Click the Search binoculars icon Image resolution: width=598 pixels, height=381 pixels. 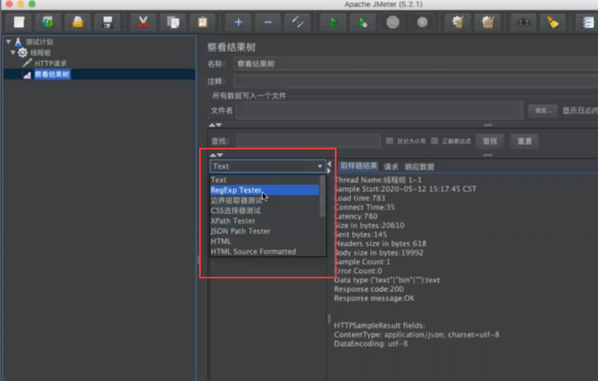[x=523, y=22]
